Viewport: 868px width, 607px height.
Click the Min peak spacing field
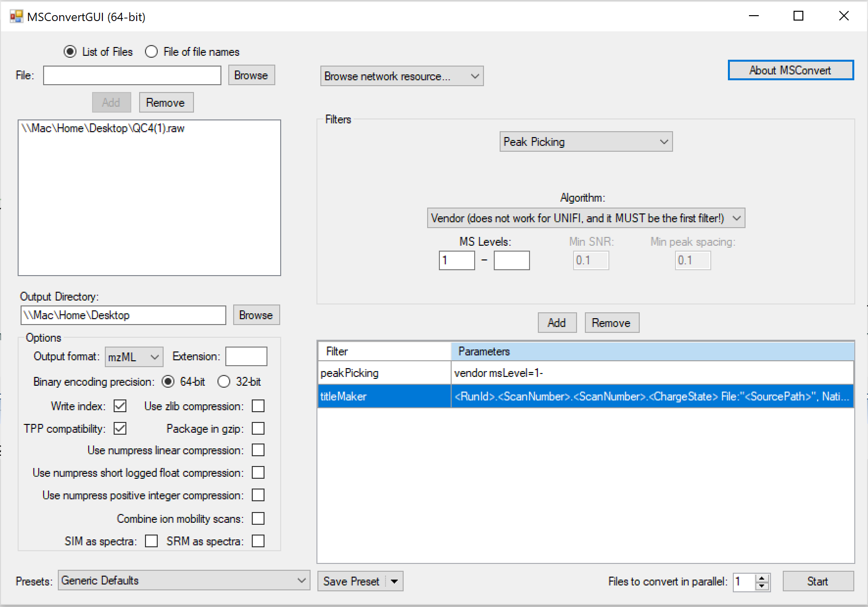coord(693,260)
